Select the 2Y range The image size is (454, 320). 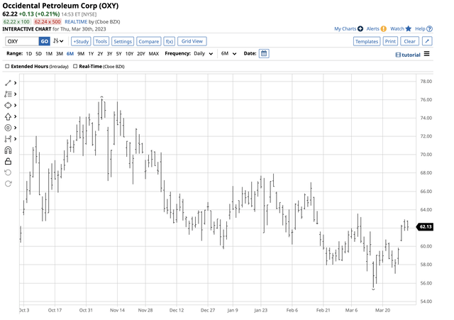pos(100,54)
